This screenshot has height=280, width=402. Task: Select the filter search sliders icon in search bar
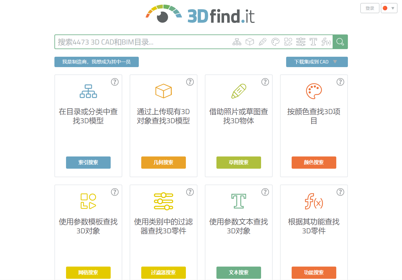[301, 42]
